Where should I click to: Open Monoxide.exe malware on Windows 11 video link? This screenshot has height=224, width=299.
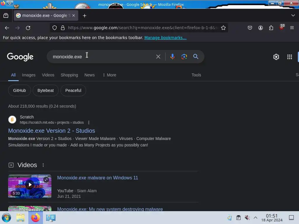[x=98, y=178]
